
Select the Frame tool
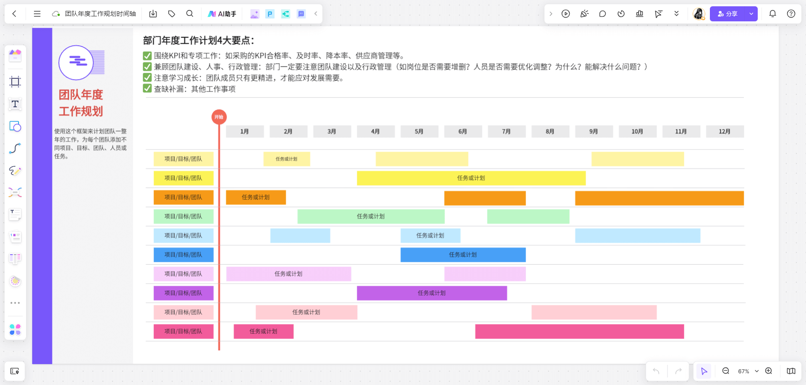(15, 82)
